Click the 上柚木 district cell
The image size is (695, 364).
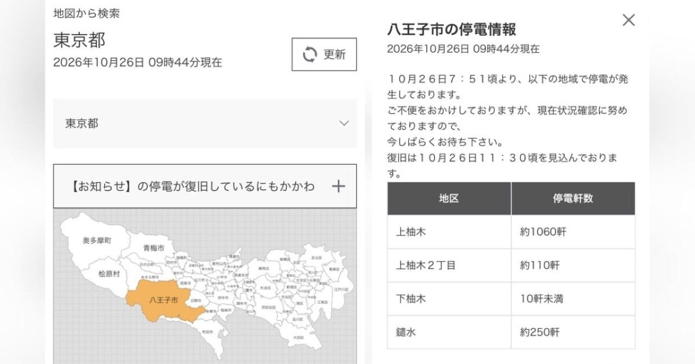(x=449, y=232)
